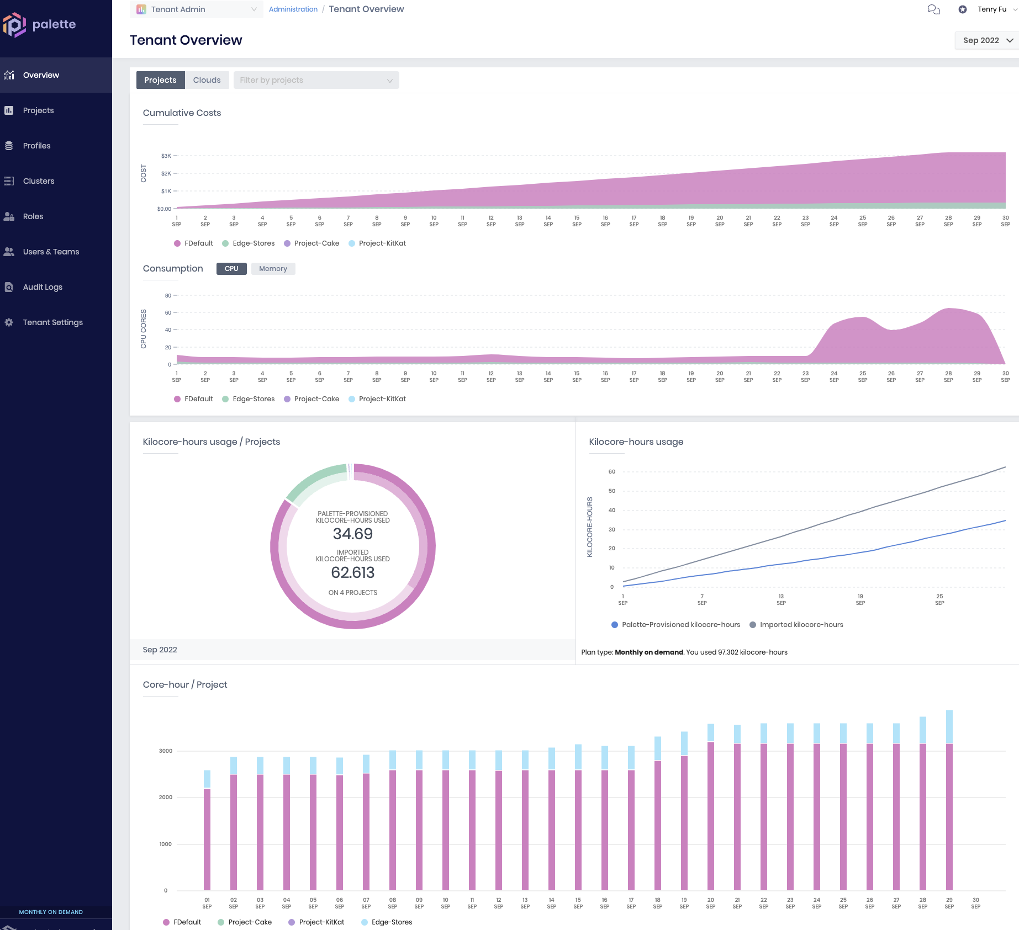The width and height of the screenshot is (1019, 930).
Task: Click the Audit Logs icon
Action: coord(9,287)
